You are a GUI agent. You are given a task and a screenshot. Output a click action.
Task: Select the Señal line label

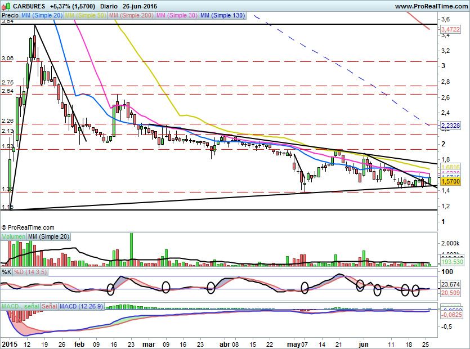coord(50,306)
